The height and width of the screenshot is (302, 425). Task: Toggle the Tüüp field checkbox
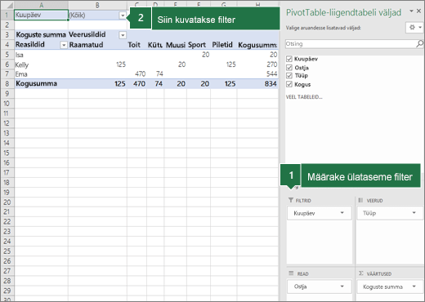[x=289, y=75]
